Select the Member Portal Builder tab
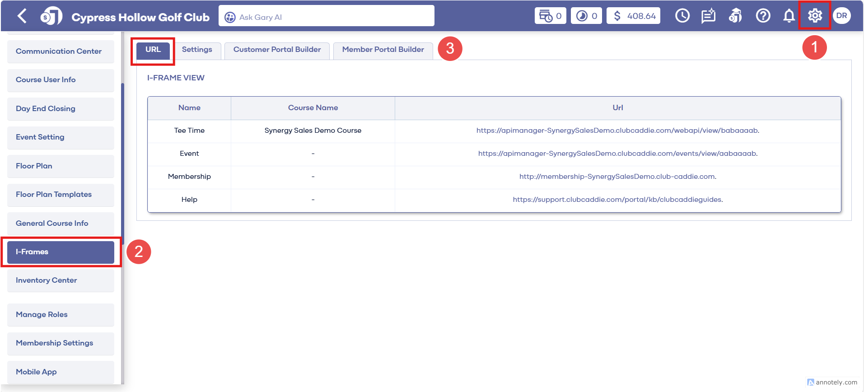 click(383, 50)
